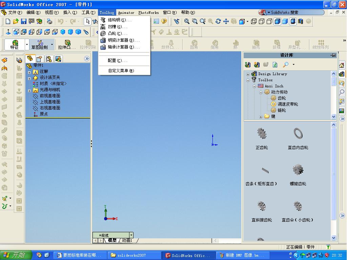
Task: Select 原点 in feature tree
Action: tap(44, 114)
